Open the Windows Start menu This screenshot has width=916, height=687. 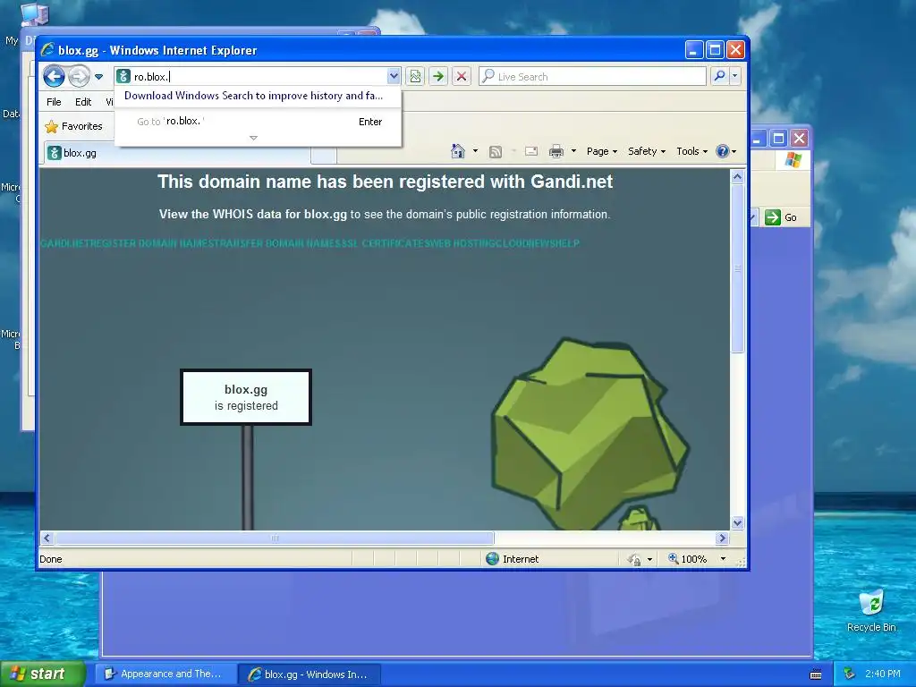pyautogui.click(x=41, y=674)
